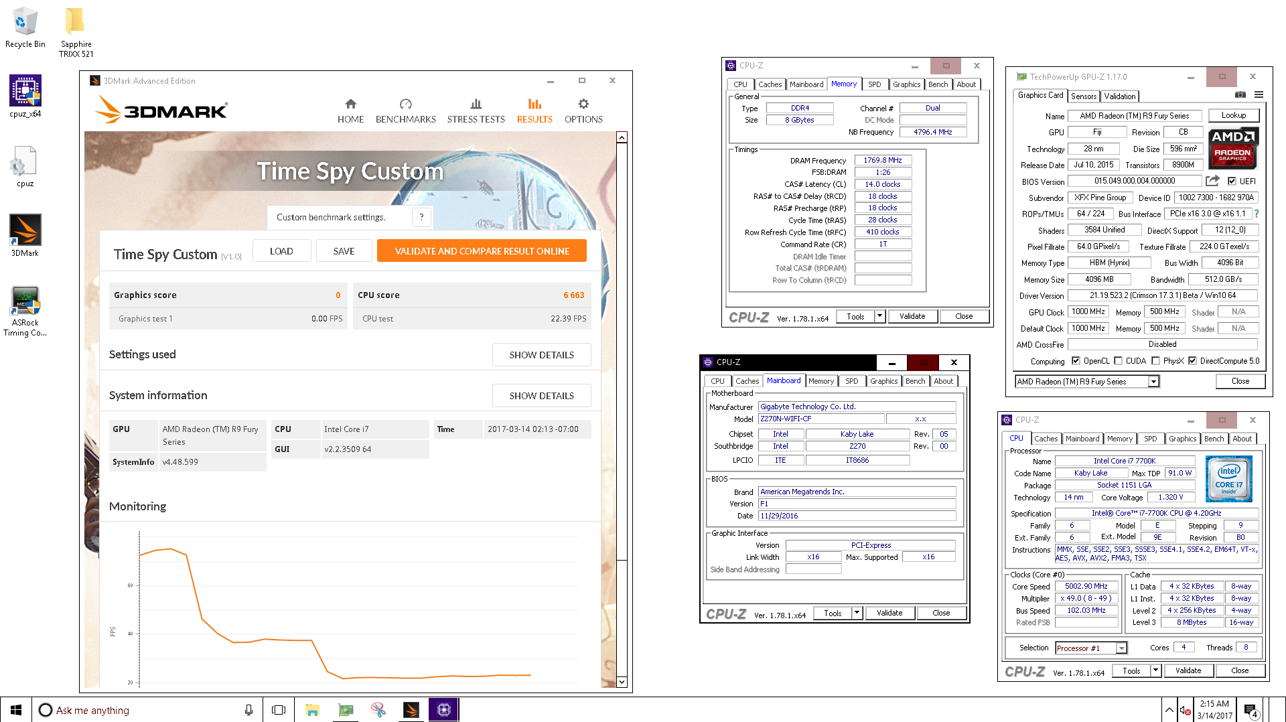The width and height of the screenshot is (1286, 722).
Task: Click the GPU-Z taskbar icon
Action: click(x=346, y=710)
